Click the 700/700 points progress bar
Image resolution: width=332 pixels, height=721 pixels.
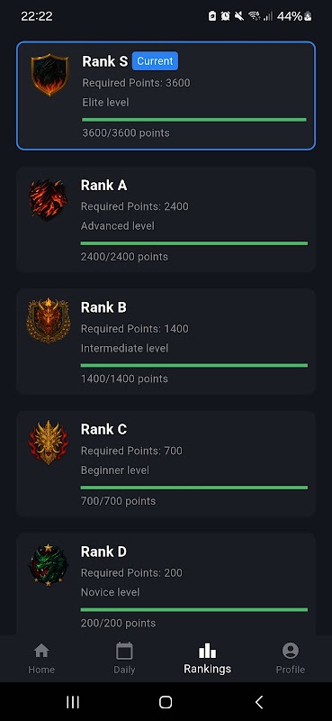(x=194, y=488)
